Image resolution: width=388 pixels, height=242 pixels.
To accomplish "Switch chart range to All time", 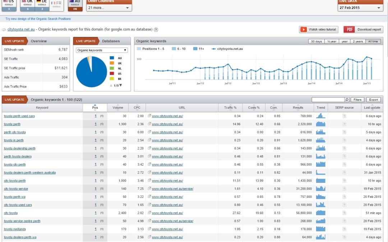I will (373, 42).
